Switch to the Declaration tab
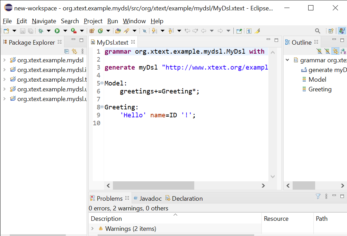The width and height of the screenshot is (347, 236). coord(184,198)
